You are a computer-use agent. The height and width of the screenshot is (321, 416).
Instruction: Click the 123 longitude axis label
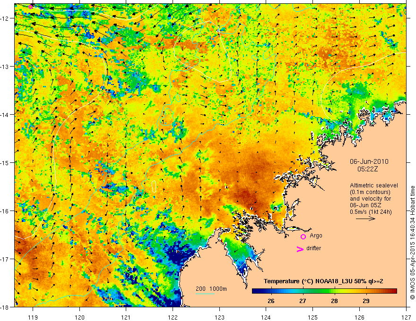(219, 317)
